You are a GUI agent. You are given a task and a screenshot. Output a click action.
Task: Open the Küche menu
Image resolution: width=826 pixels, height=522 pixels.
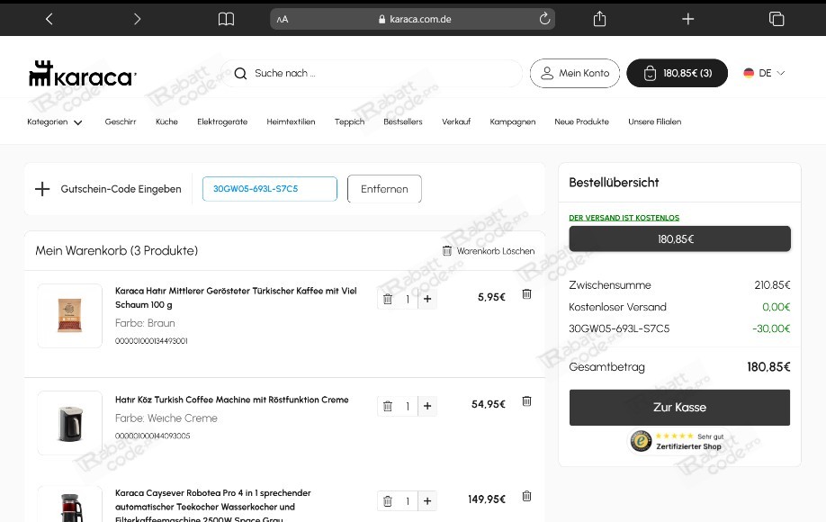tap(166, 121)
